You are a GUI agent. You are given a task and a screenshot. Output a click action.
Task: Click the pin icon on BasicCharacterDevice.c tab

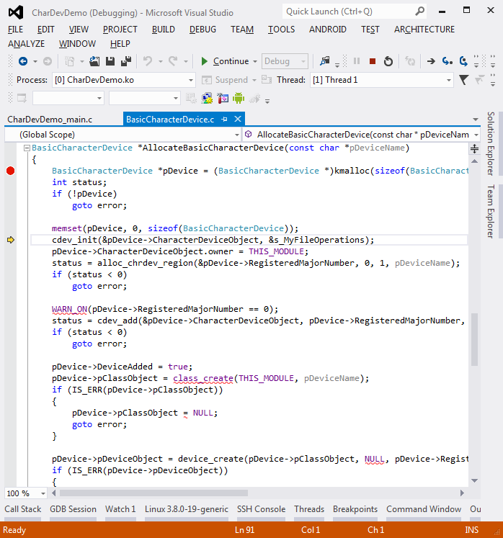(x=225, y=119)
